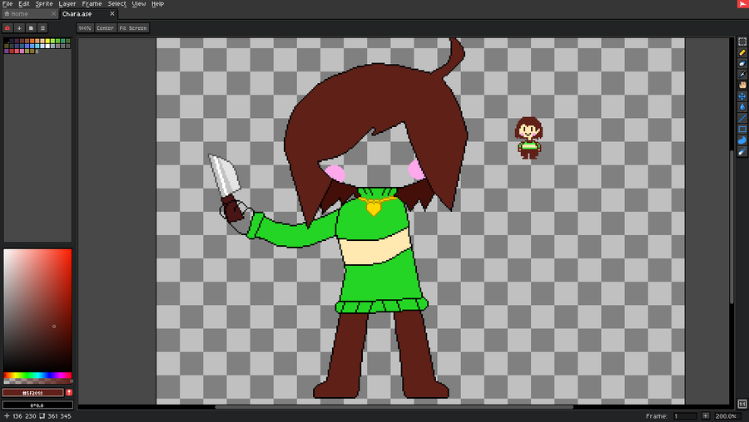Click the 100% zoom button
This screenshot has width=749, height=422.
coord(85,28)
